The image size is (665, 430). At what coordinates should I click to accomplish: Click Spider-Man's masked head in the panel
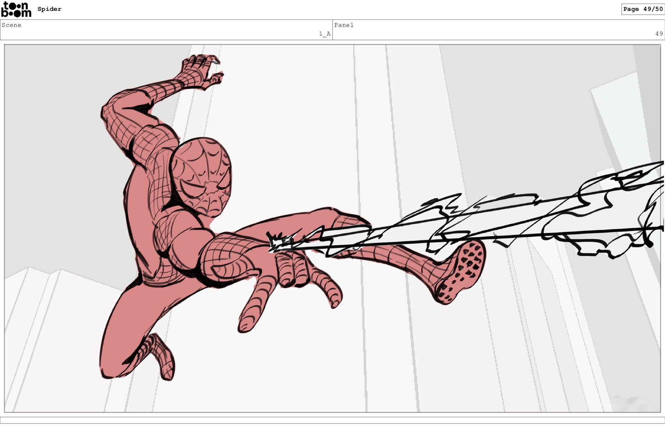coord(201,177)
